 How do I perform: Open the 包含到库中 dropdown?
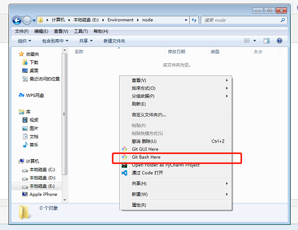click(x=55, y=41)
